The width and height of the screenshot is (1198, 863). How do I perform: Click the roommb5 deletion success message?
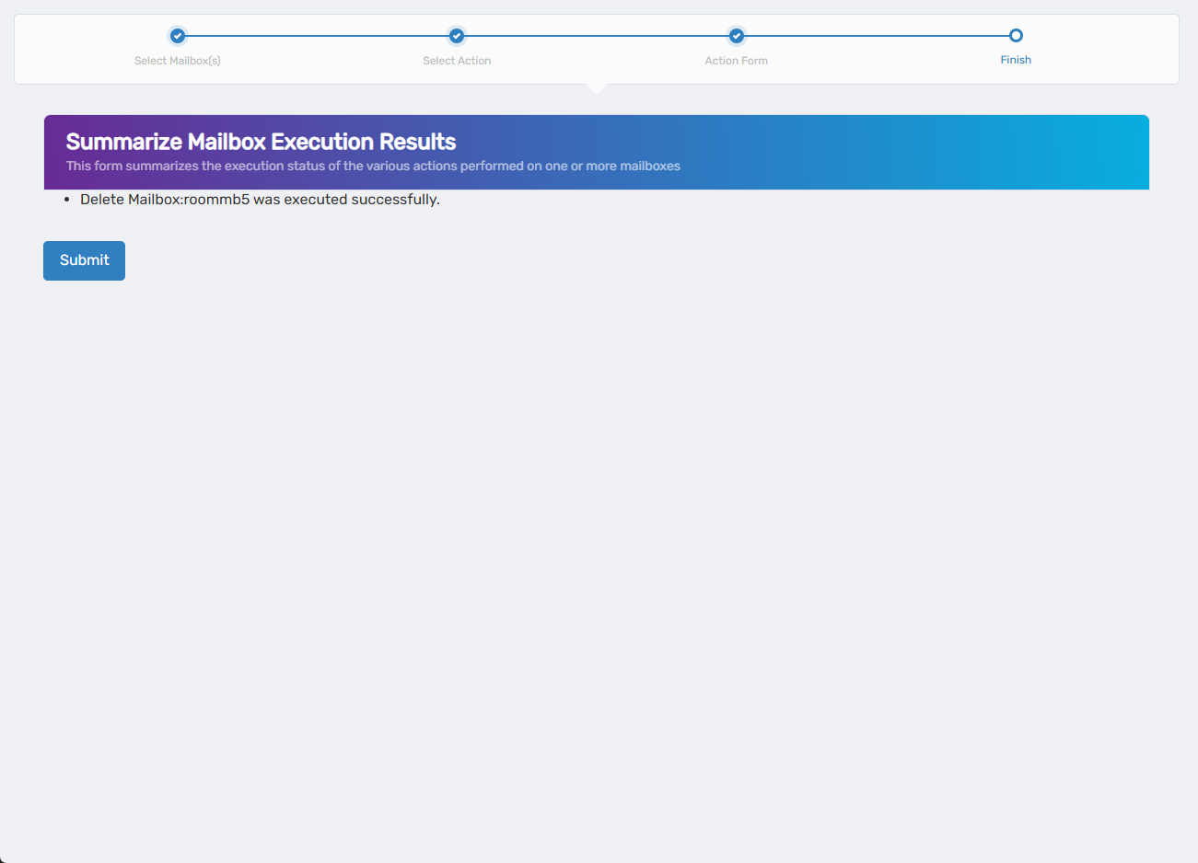coord(260,199)
